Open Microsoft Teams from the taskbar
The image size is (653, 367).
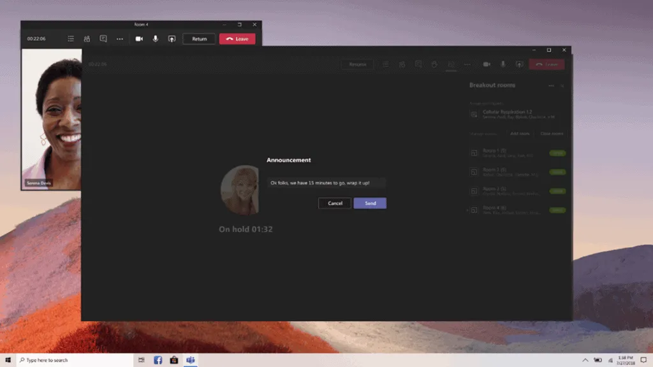click(x=190, y=360)
